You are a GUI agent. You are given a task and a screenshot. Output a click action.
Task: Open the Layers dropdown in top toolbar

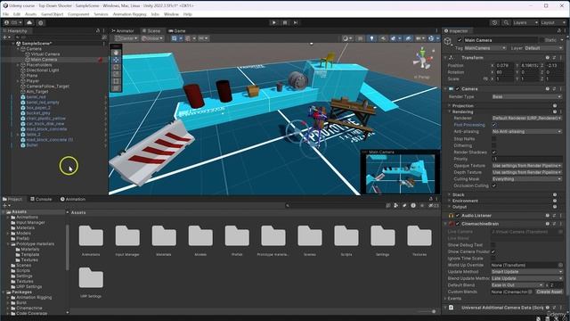(x=525, y=22)
